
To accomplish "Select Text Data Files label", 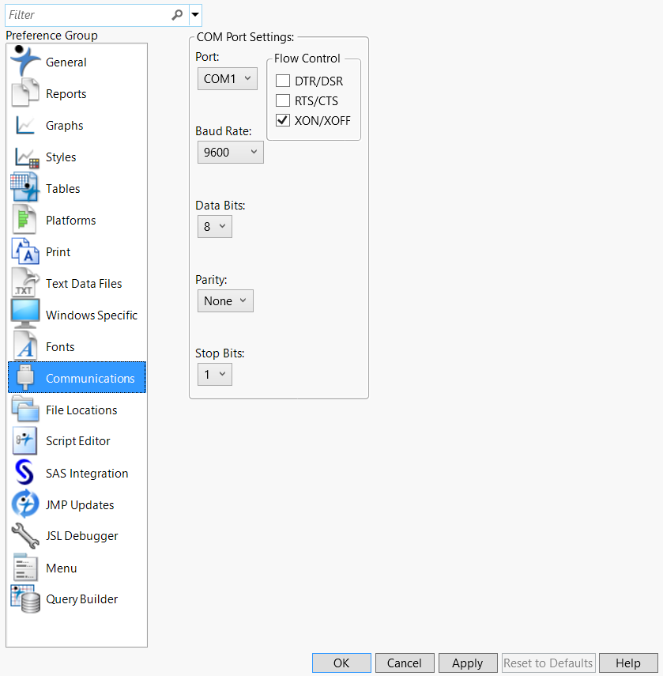I will tap(84, 283).
